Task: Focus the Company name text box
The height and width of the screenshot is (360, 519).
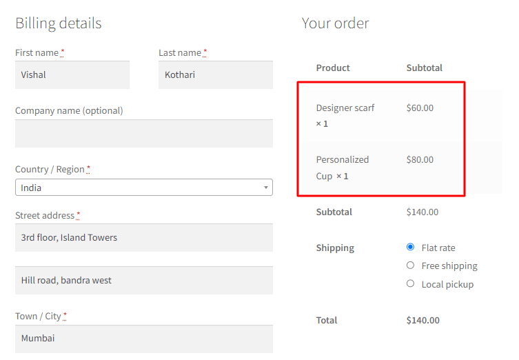Action: click(x=143, y=133)
